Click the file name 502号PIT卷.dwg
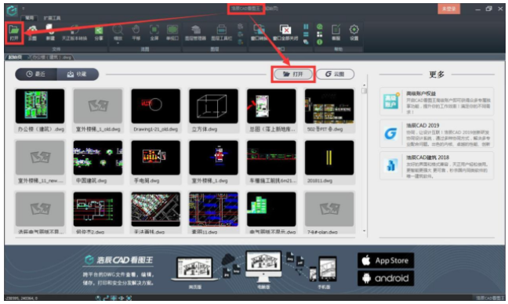508x304 pixels. 325,129
